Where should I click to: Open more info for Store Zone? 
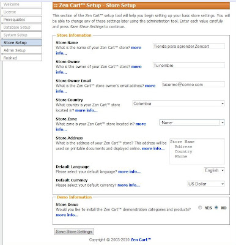(141, 124)
